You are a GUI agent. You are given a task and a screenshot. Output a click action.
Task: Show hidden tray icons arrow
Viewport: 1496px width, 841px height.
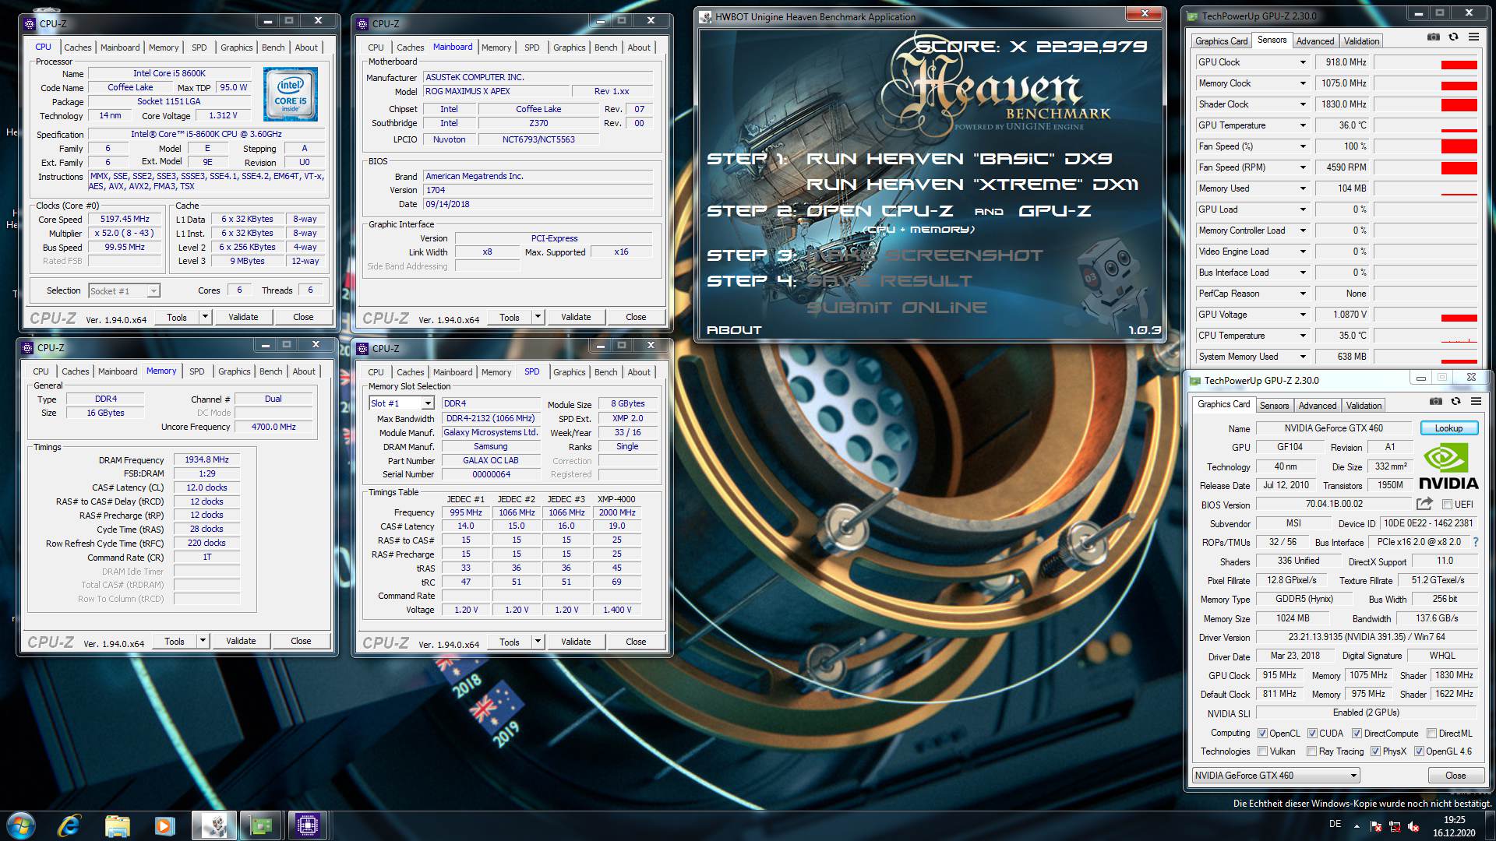(1357, 825)
